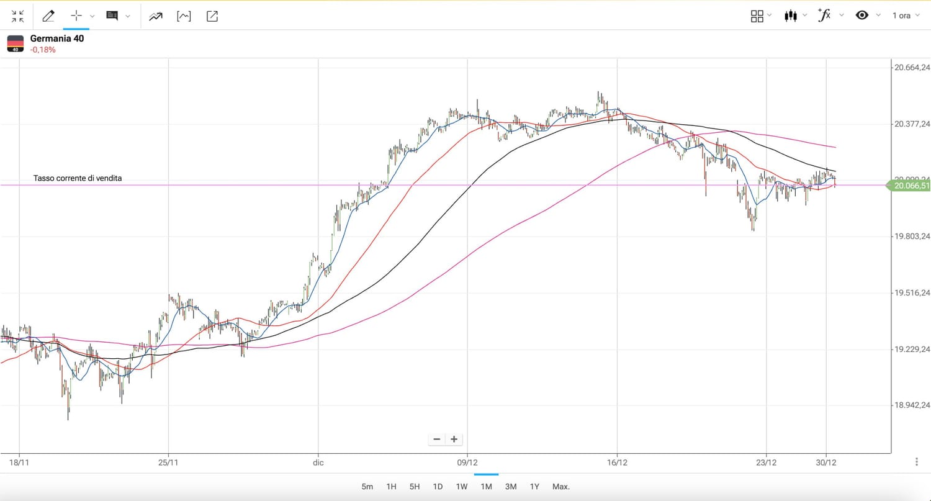
Task: Select the Max. time range
Action: pos(560,487)
